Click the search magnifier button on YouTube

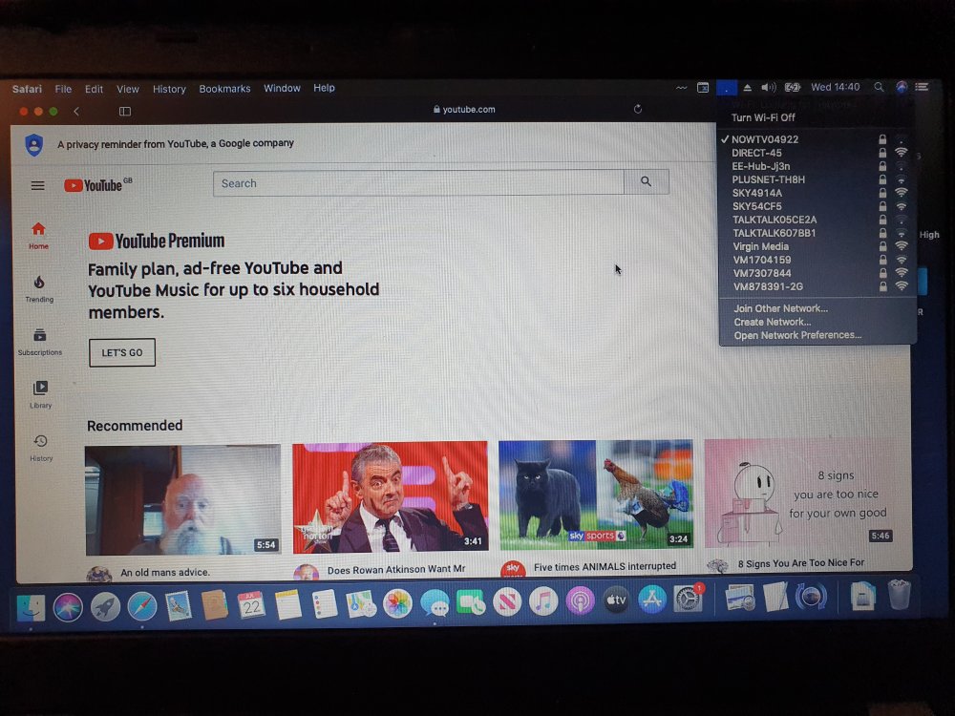click(647, 182)
